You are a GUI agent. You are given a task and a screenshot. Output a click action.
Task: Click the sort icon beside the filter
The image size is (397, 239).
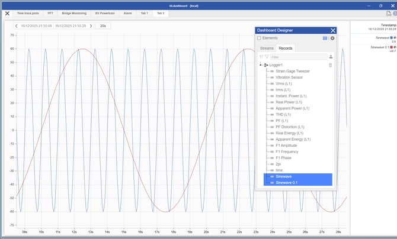tap(261, 57)
